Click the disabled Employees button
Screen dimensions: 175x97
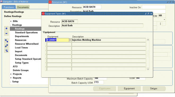coord(105,89)
